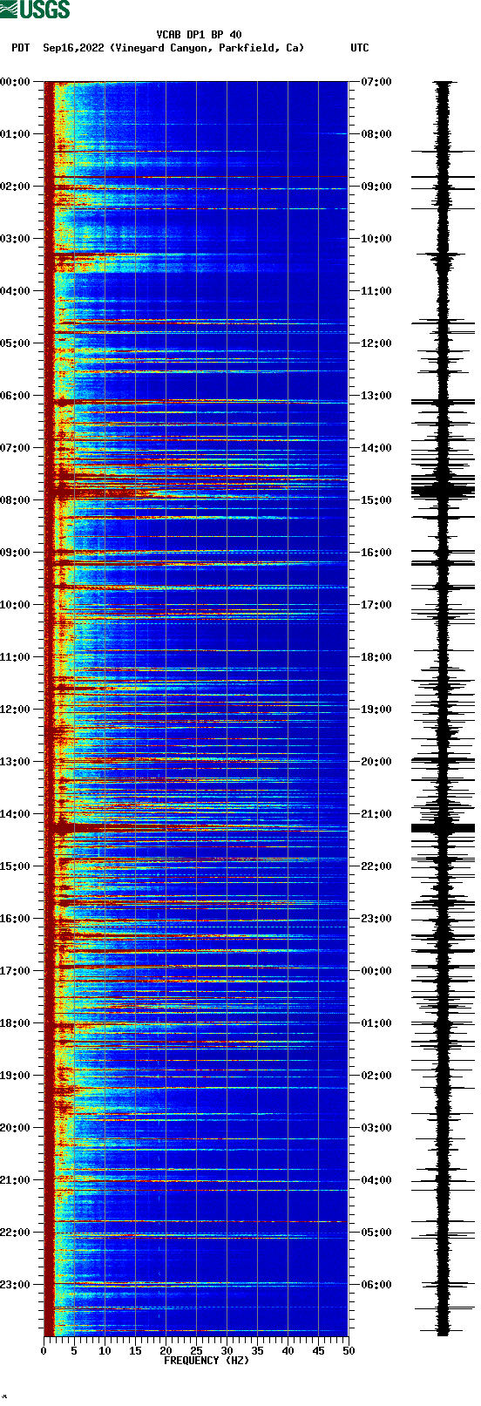Screen dimensions: 481x1406
Task: Click the UTC time label 23:00 on right axis
Action: (x=376, y=919)
